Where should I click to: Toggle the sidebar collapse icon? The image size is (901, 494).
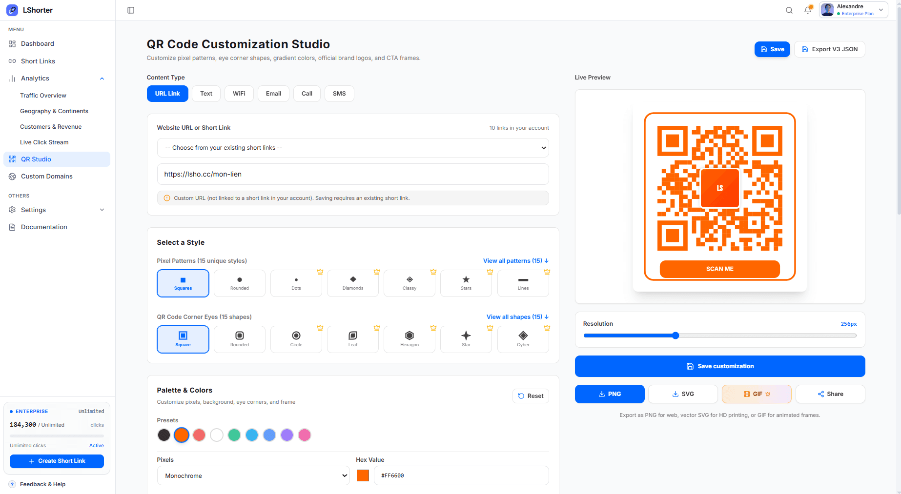click(131, 10)
